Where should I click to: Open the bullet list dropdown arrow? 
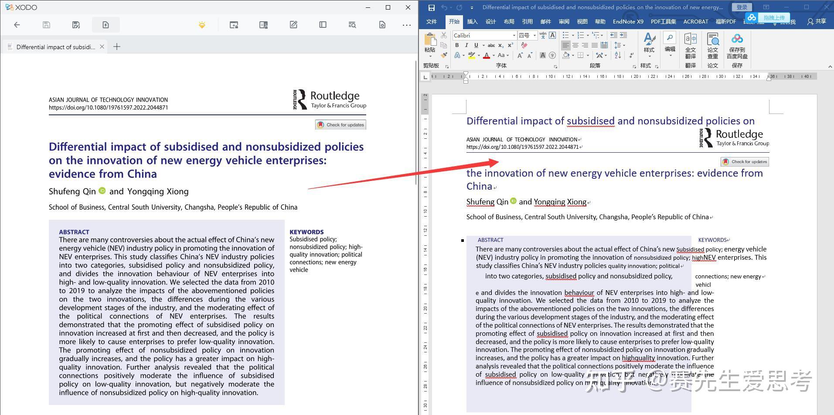point(572,35)
